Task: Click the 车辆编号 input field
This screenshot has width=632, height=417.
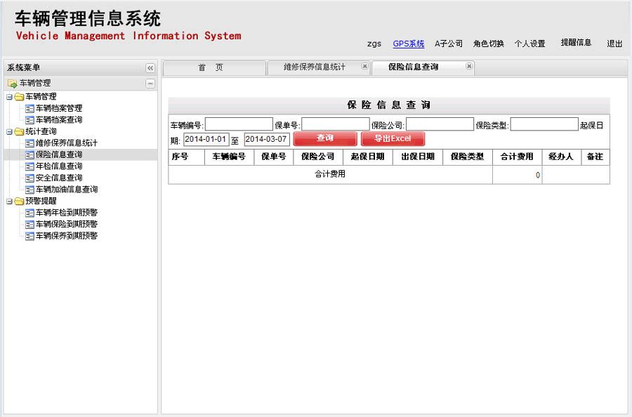Action: (239, 124)
